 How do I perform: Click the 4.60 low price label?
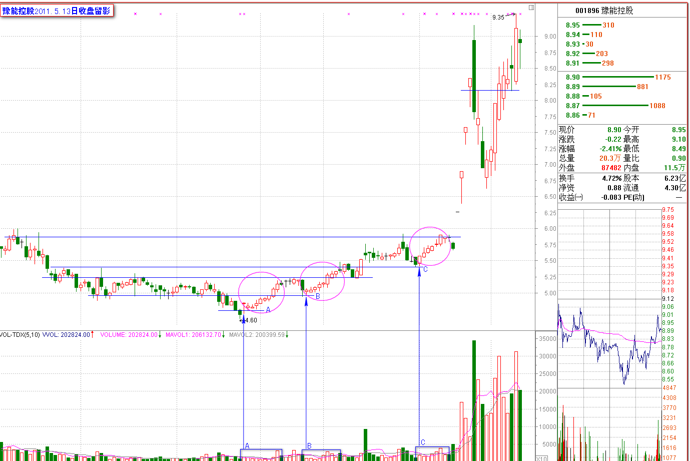[x=251, y=320]
